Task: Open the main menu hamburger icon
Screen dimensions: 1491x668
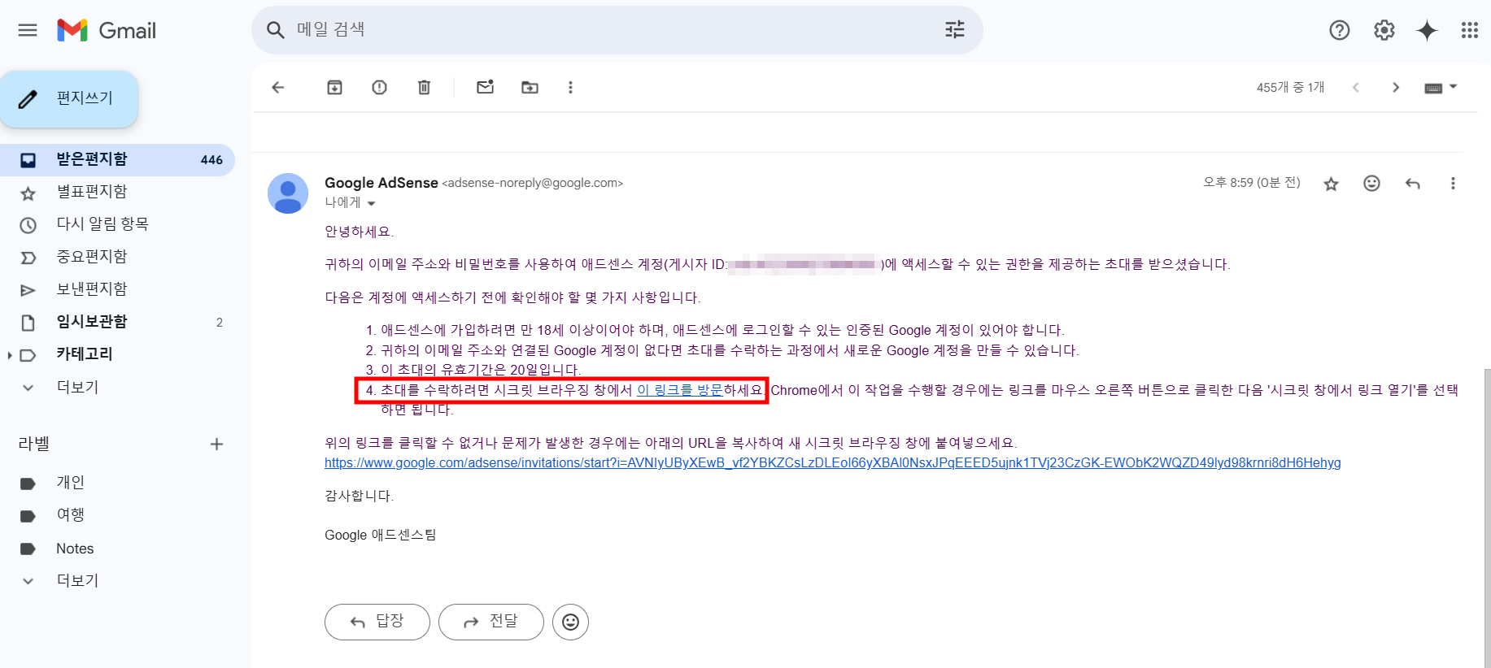Action: coord(28,30)
